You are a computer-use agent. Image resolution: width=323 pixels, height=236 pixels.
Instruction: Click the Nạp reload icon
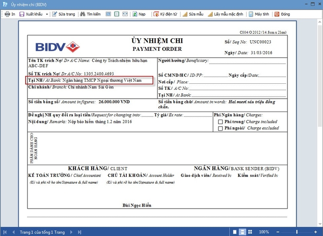(135, 14)
